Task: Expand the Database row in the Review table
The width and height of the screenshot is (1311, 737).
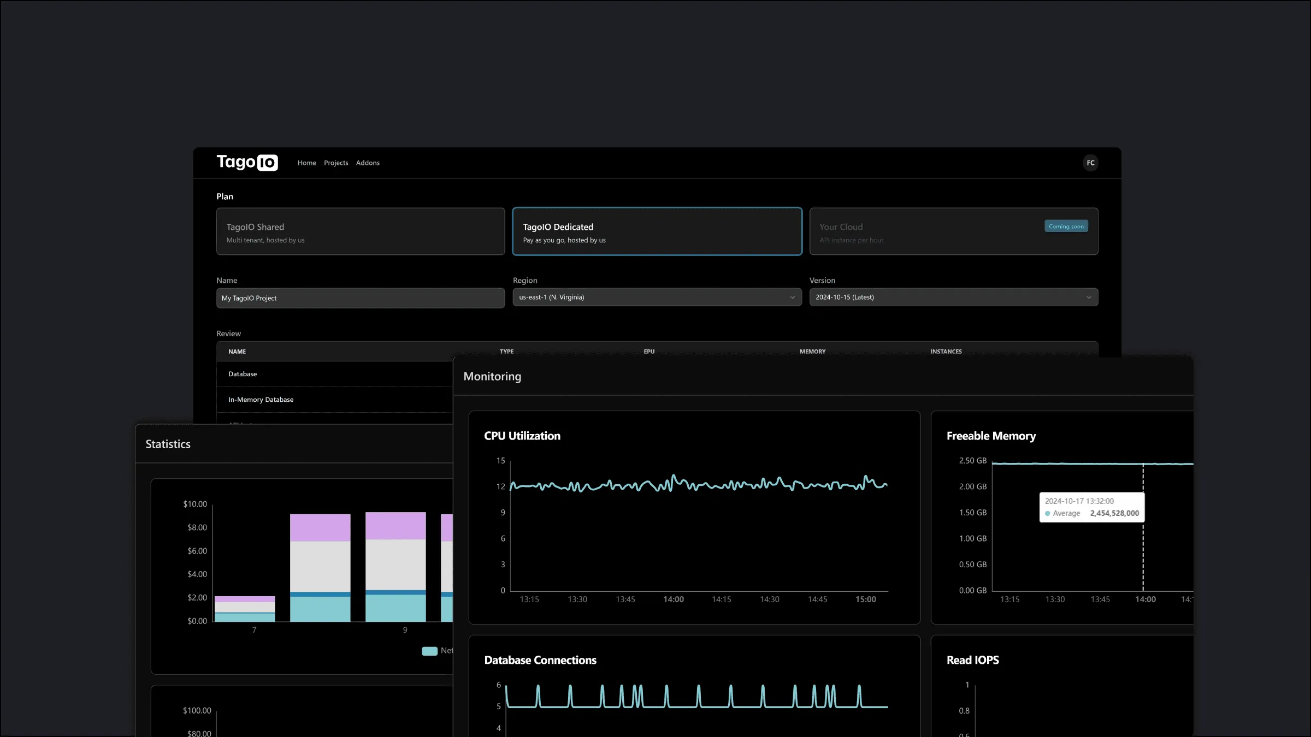Action: 242,374
